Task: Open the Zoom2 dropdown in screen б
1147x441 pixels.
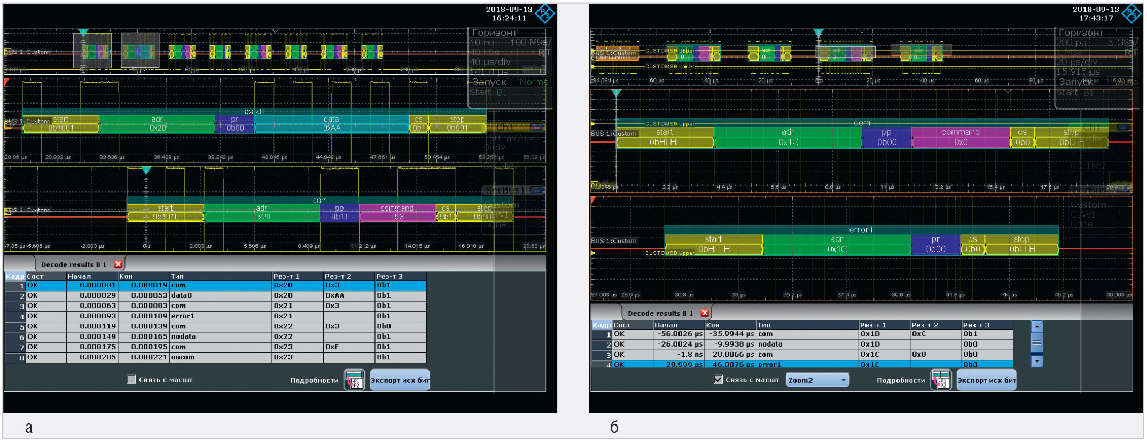Action: (817, 380)
